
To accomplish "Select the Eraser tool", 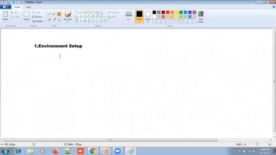I will coord(49,20).
